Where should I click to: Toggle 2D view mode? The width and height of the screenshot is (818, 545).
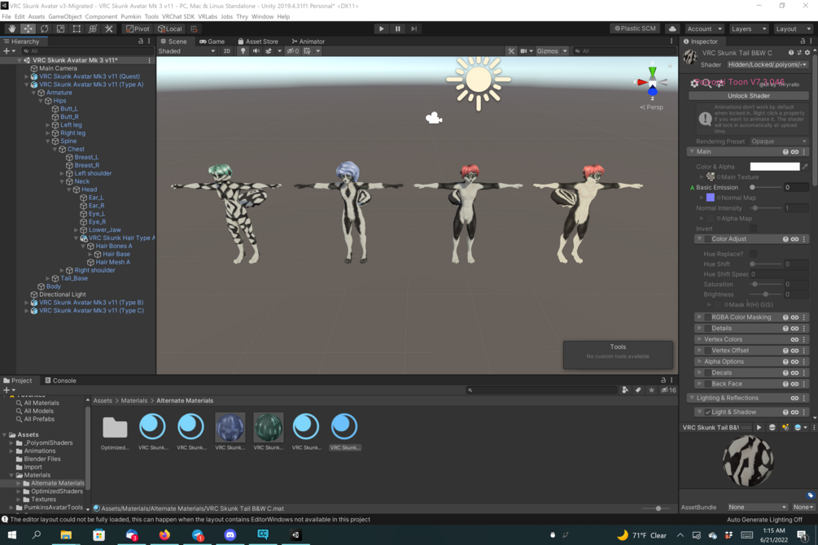click(x=227, y=51)
